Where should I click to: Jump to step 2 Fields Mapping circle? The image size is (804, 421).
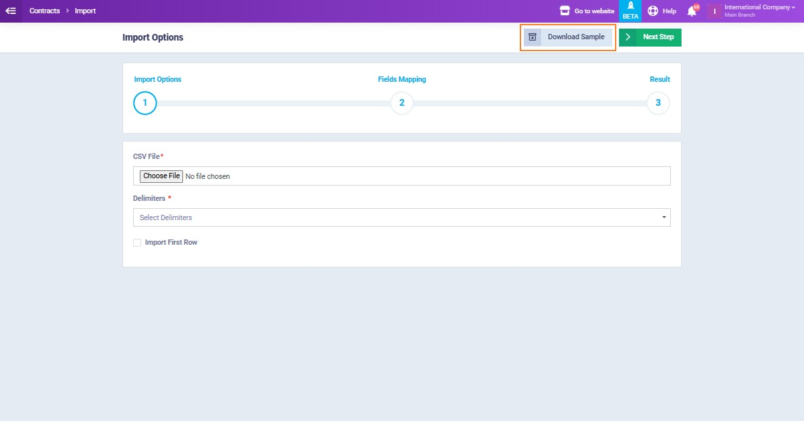pos(402,103)
